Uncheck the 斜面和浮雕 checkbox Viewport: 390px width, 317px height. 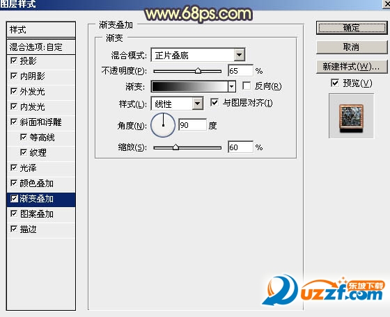pyautogui.click(x=14, y=122)
